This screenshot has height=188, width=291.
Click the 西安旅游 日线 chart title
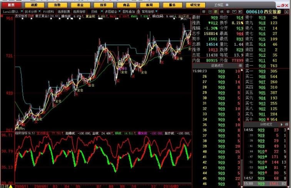click(x=25, y=16)
